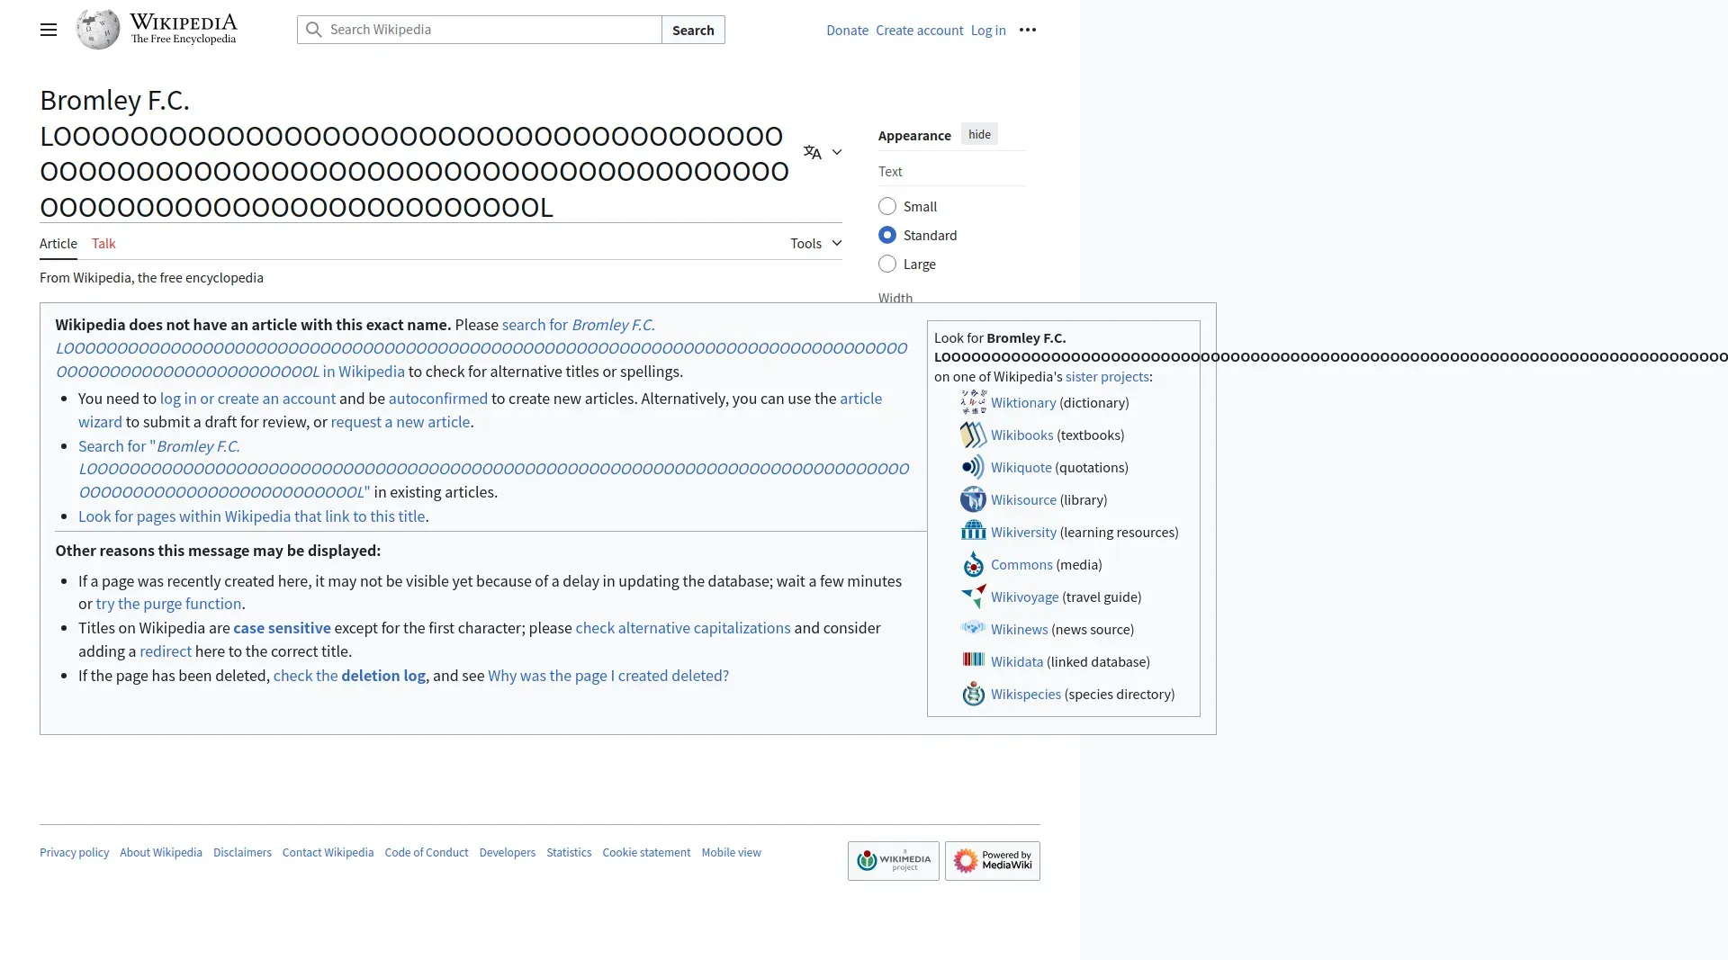
Task: Click check the deletion log link
Action: (x=349, y=675)
